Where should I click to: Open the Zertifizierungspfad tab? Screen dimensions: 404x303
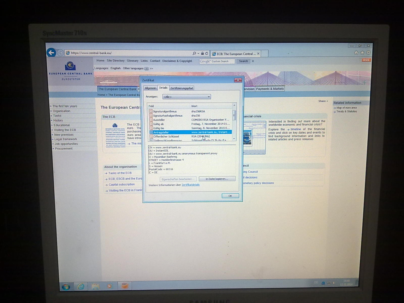point(181,88)
